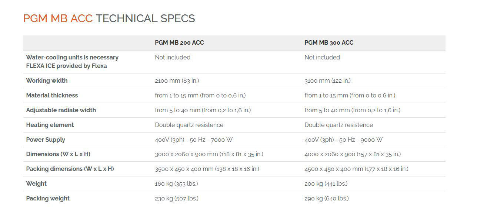This screenshot has width=477, height=220.
Task: Select the PGM MB 200 ACC column header
Action: (x=179, y=42)
